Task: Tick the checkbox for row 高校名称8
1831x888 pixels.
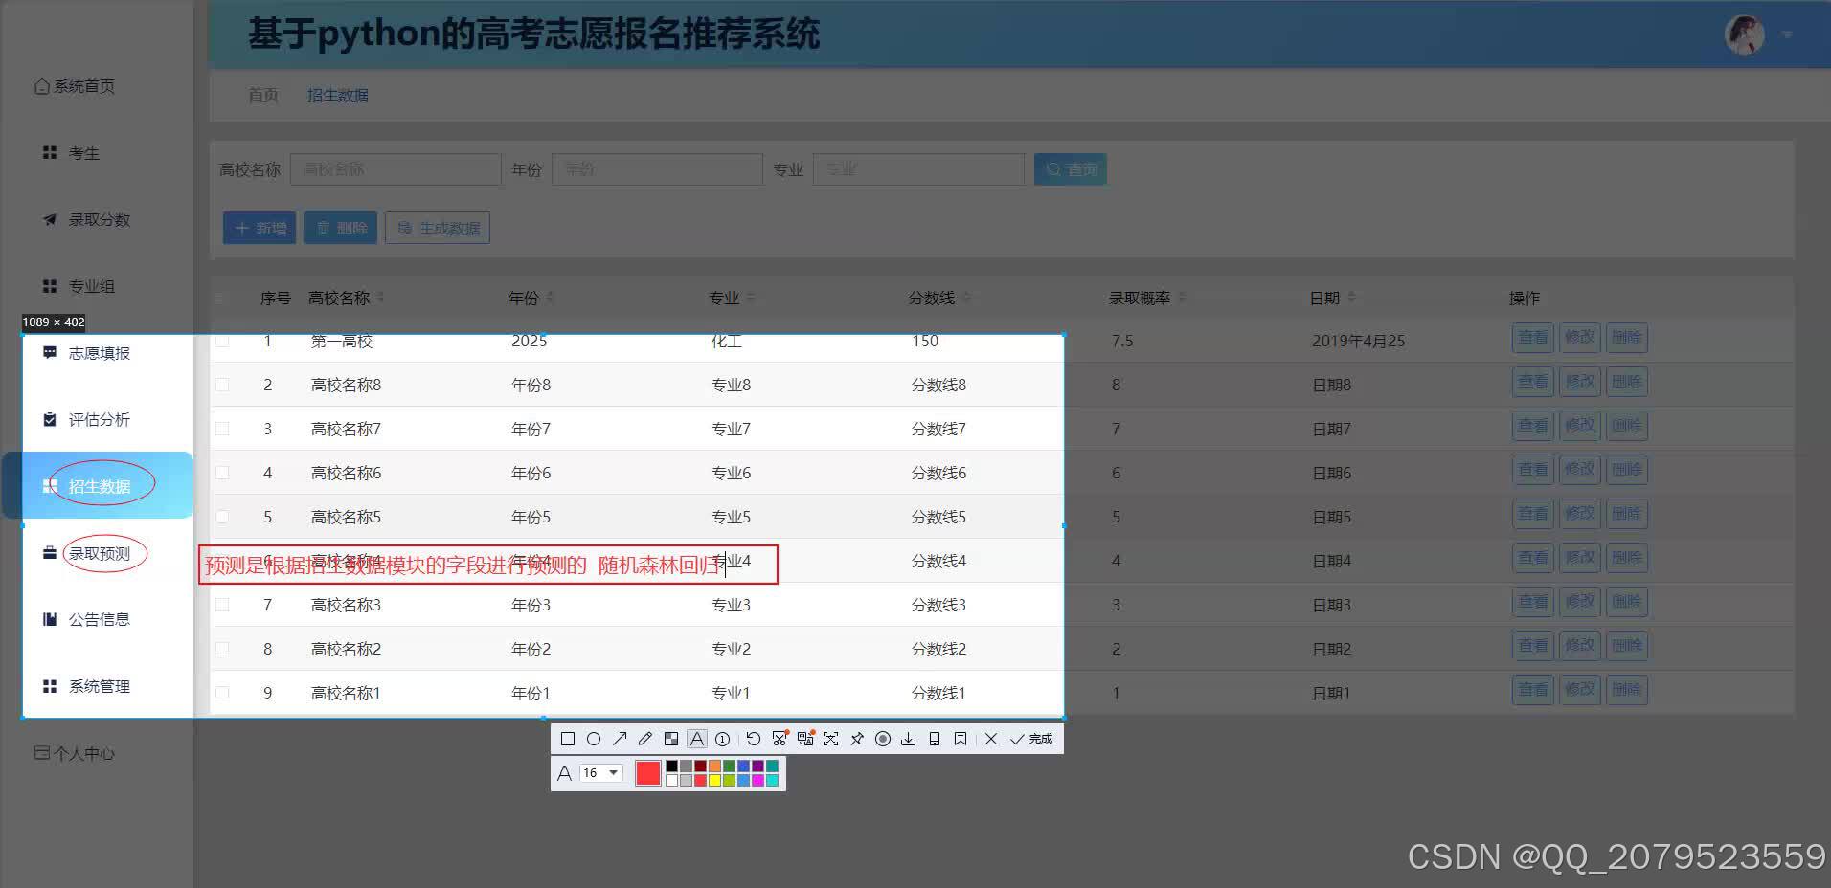Action: coord(222,385)
